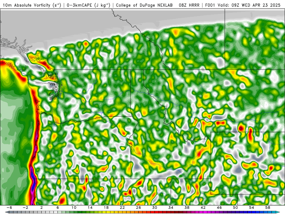Click the 50 colorbar scale label
285x214 pixels.
(235, 208)
